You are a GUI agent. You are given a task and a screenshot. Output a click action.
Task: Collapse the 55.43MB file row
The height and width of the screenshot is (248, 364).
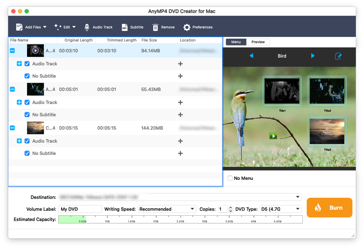pyautogui.click(x=12, y=89)
